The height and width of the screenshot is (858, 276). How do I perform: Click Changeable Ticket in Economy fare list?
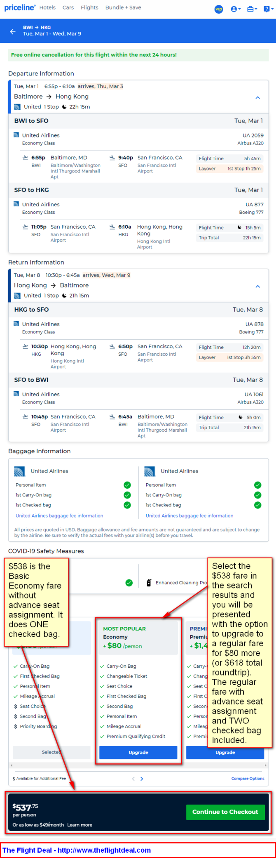coord(126,676)
